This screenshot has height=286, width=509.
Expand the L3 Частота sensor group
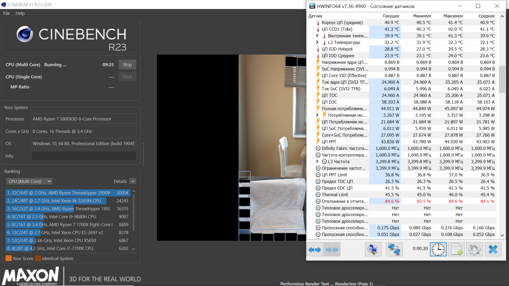pyautogui.click(x=317, y=162)
